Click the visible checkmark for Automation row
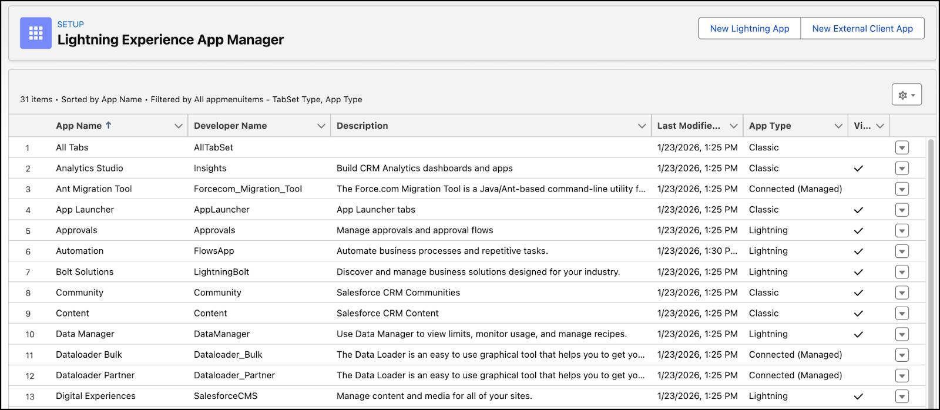 tap(858, 251)
